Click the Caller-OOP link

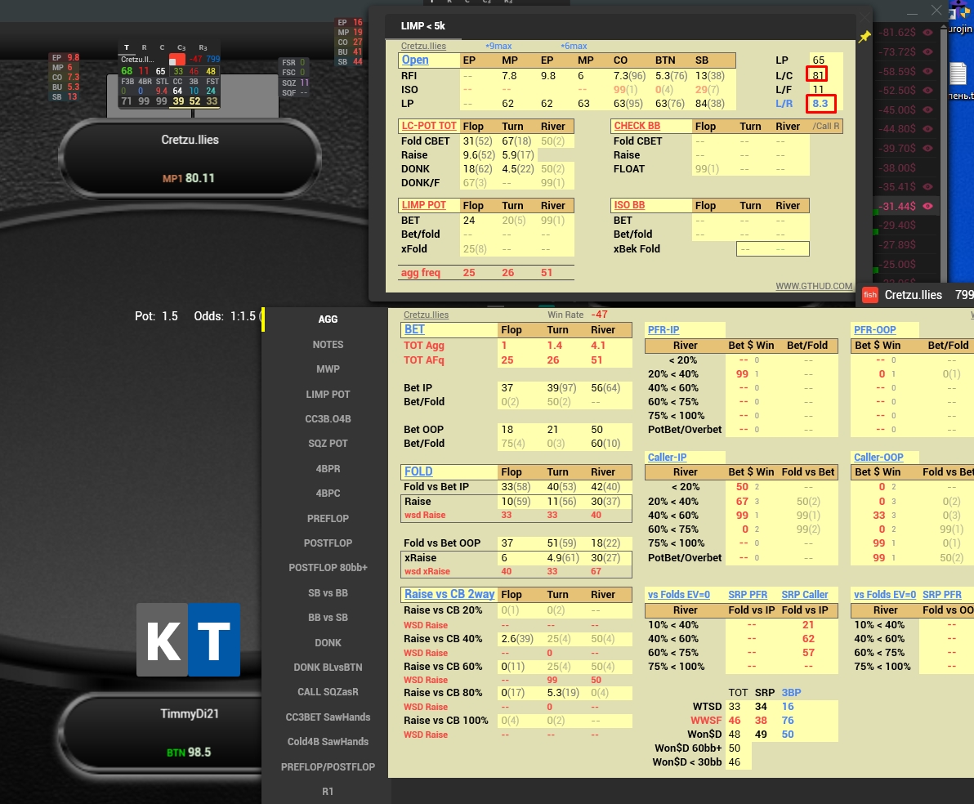point(878,458)
